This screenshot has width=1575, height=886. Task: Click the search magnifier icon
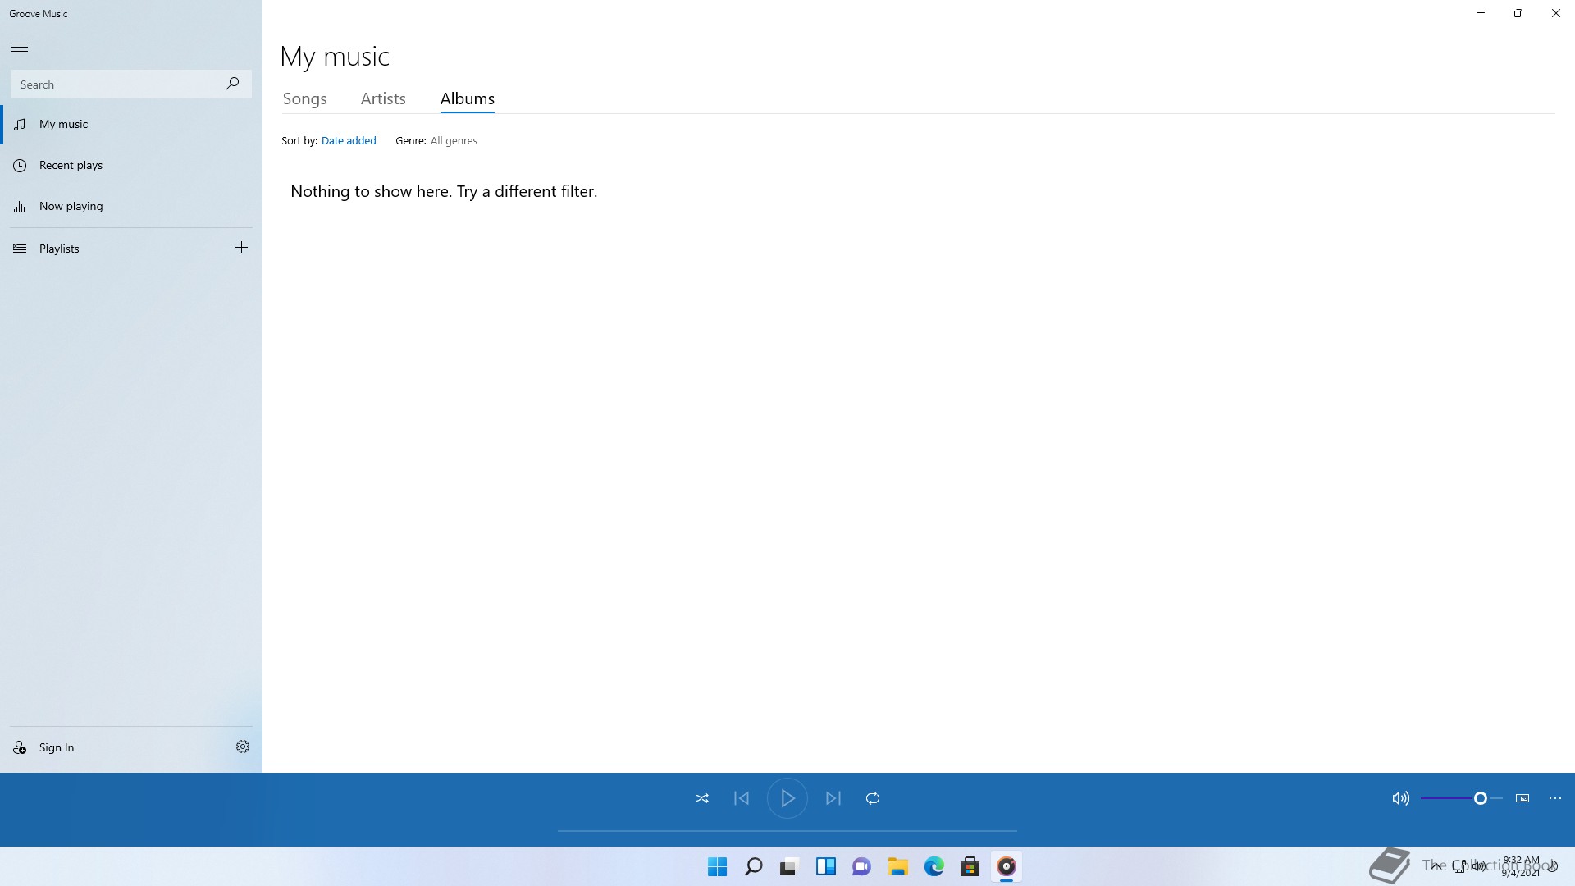(232, 84)
